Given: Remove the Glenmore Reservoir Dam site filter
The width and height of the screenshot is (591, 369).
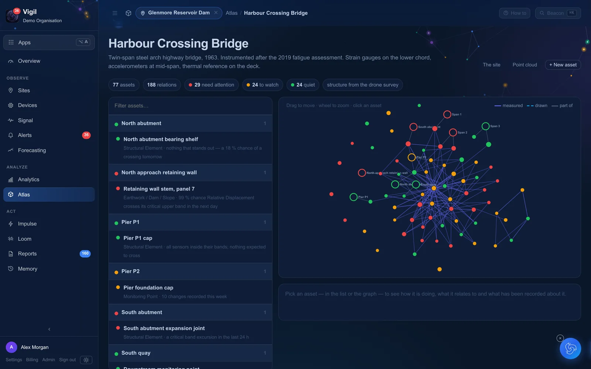Looking at the screenshot, I should [216, 13].
